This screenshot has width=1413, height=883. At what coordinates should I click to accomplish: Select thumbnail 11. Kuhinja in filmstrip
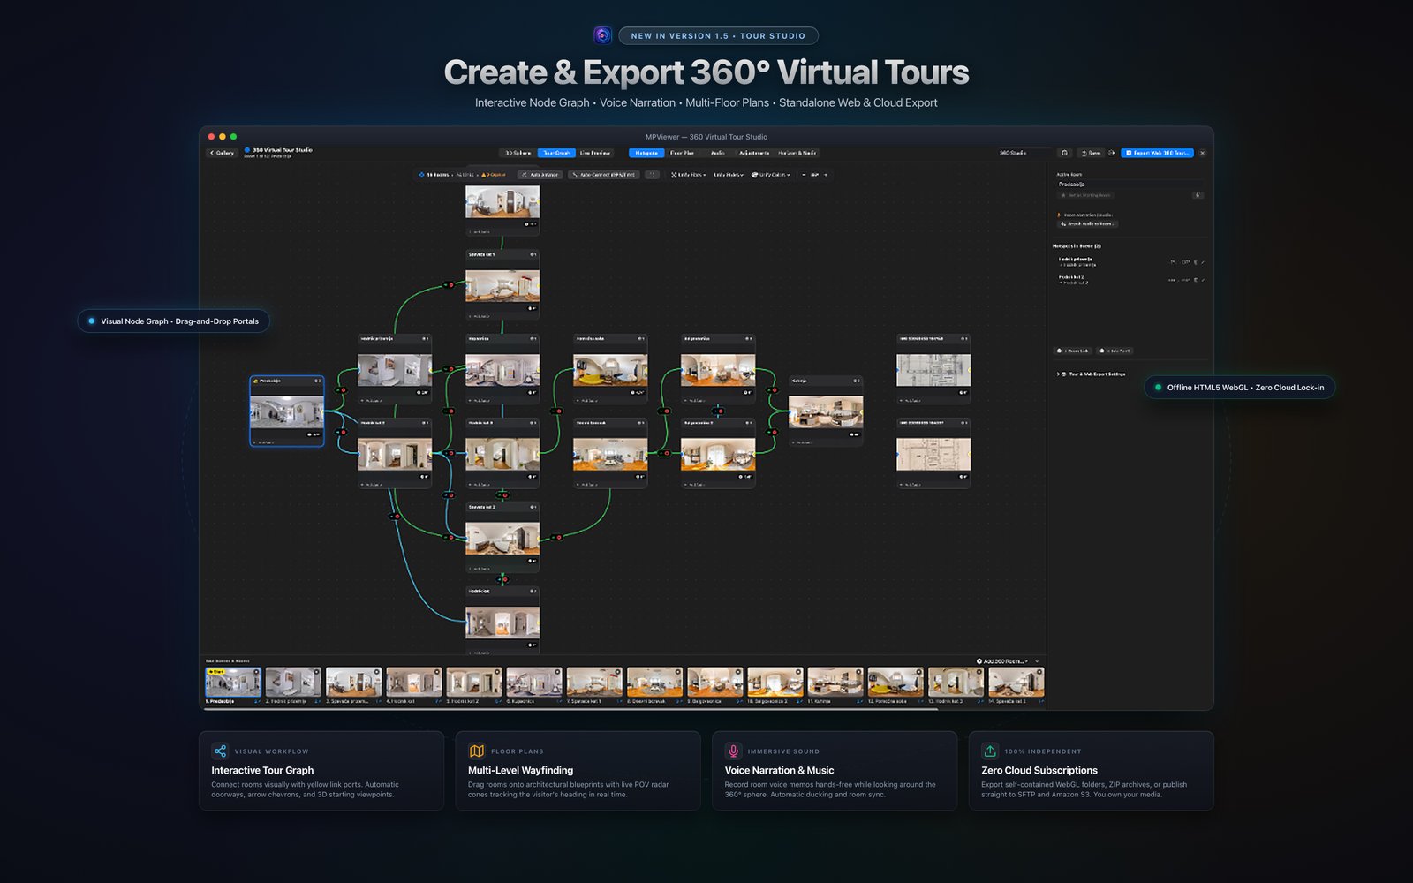pyautogui.click(x=835, y=685)
